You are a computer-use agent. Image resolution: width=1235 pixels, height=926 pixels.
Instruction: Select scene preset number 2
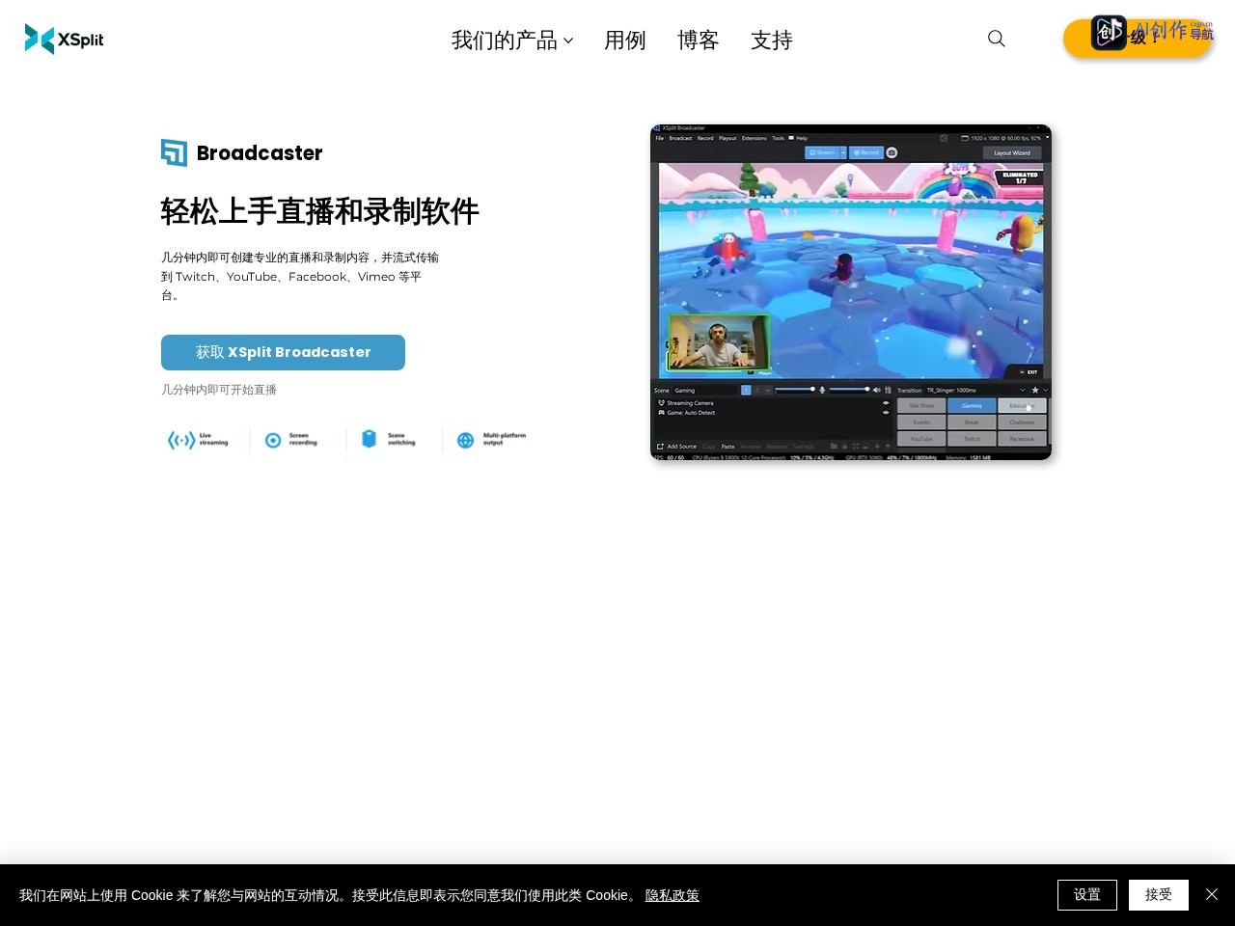coord(757,390)
